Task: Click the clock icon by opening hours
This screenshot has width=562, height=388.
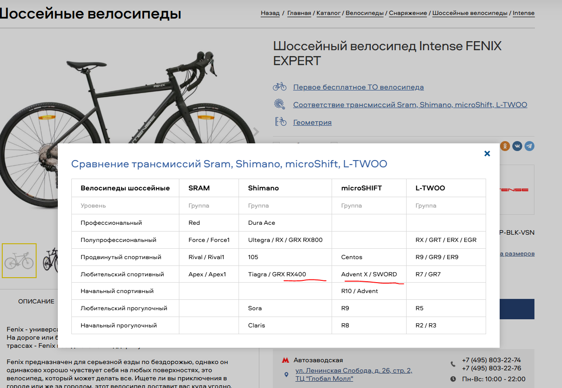Action: coord(453,379)
